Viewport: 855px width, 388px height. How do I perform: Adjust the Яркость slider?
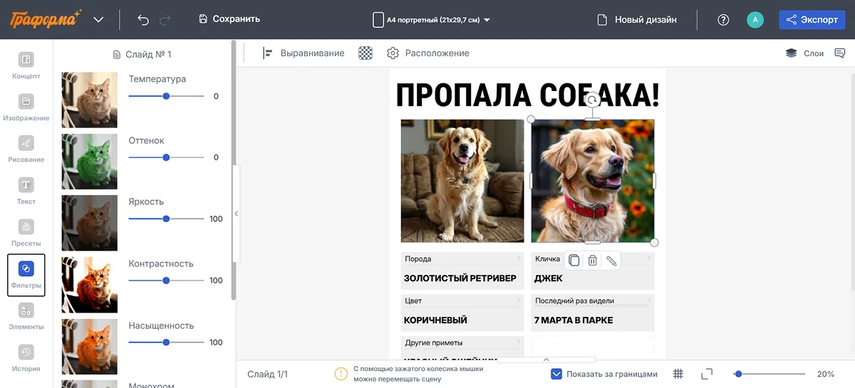[x=166, y=219]
